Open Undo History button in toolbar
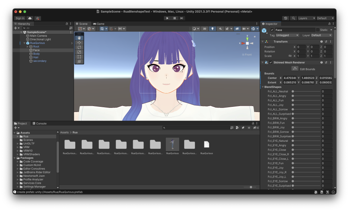Image resolution: width=349 pixels, height=211 pixels. click(x=286, y=18)
